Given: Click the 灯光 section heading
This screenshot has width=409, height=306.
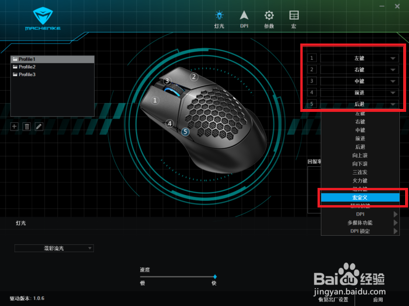Looking at the screenshot, I should pos(21,223).
